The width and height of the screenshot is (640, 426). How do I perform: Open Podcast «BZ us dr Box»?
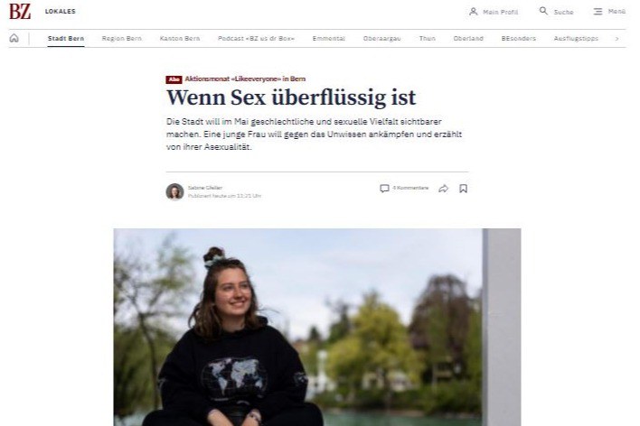(x=256, y=38)
